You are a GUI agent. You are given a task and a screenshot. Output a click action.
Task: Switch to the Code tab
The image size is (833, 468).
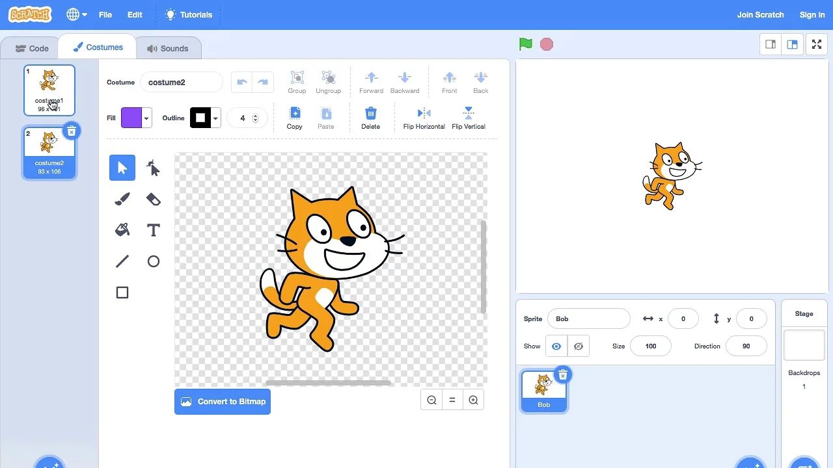point(32,48)
